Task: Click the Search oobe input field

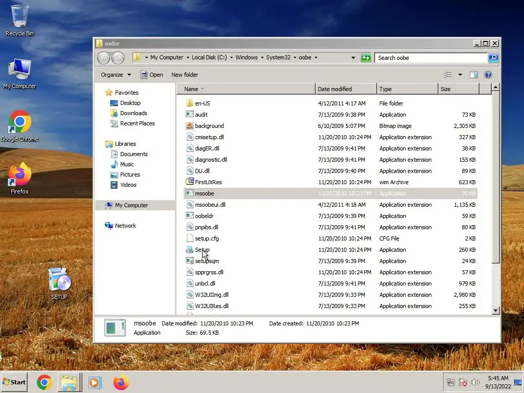Action: [431, 58]
